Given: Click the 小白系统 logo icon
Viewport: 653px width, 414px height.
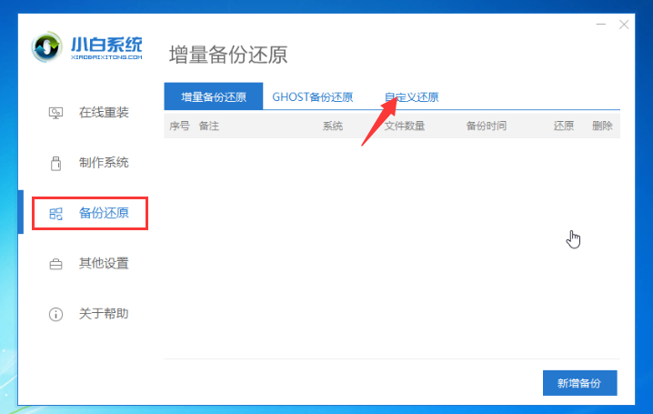Looking at the screenshot, I should 46,47.
